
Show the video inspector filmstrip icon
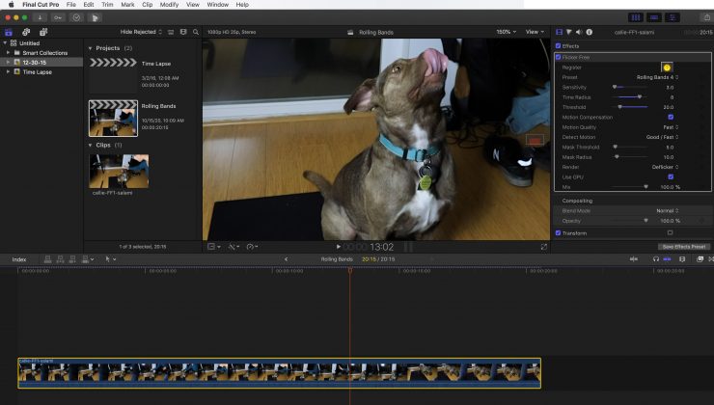[559, 32]
